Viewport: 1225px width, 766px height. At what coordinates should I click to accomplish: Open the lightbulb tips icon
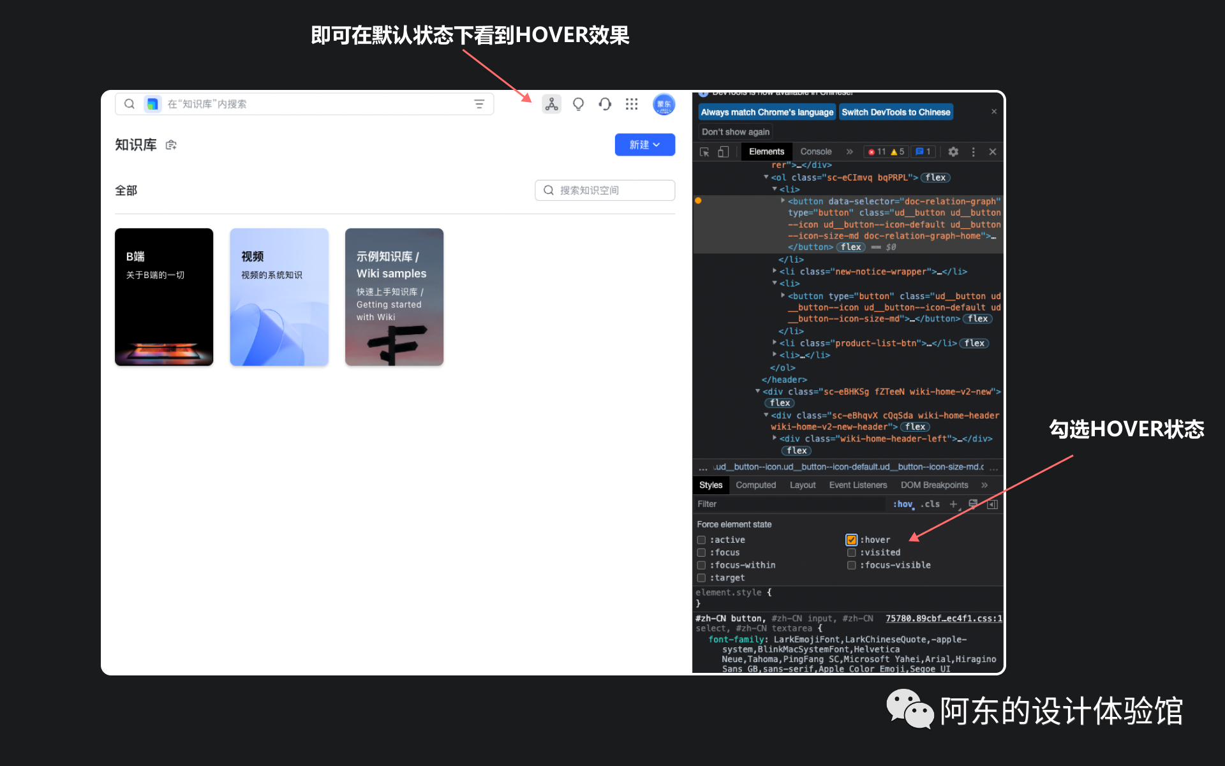(x=578, y=104)
